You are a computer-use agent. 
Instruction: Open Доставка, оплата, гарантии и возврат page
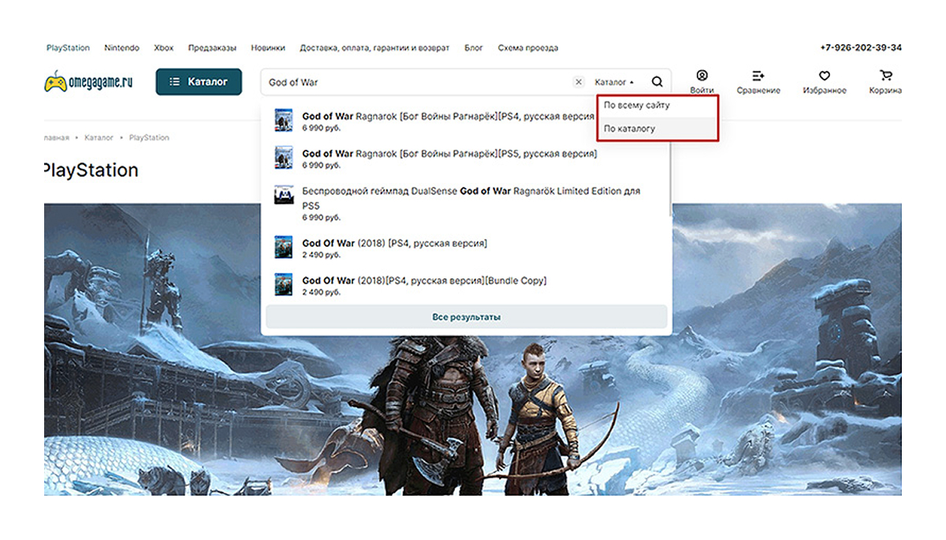point(374,48)
